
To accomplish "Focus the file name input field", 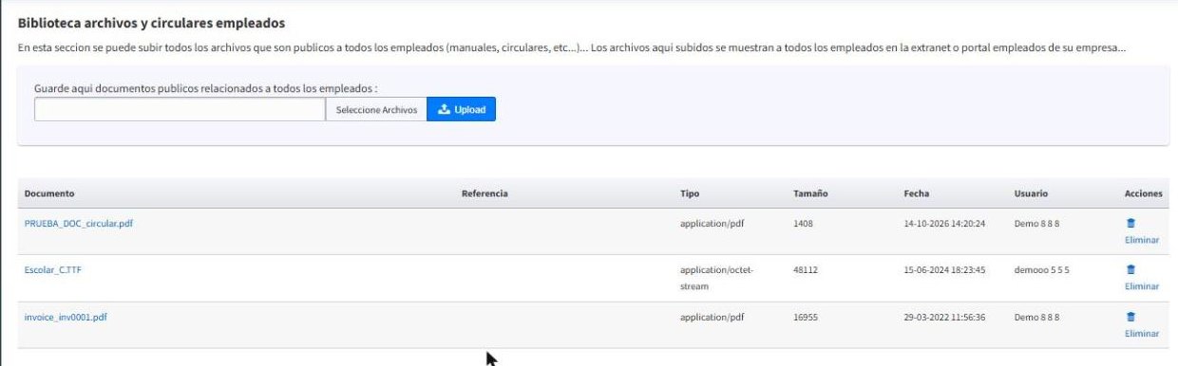I will pos(180,110).
